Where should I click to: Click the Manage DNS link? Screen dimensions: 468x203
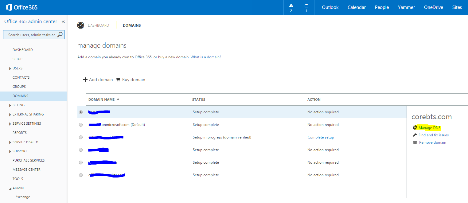pos(429,127)
